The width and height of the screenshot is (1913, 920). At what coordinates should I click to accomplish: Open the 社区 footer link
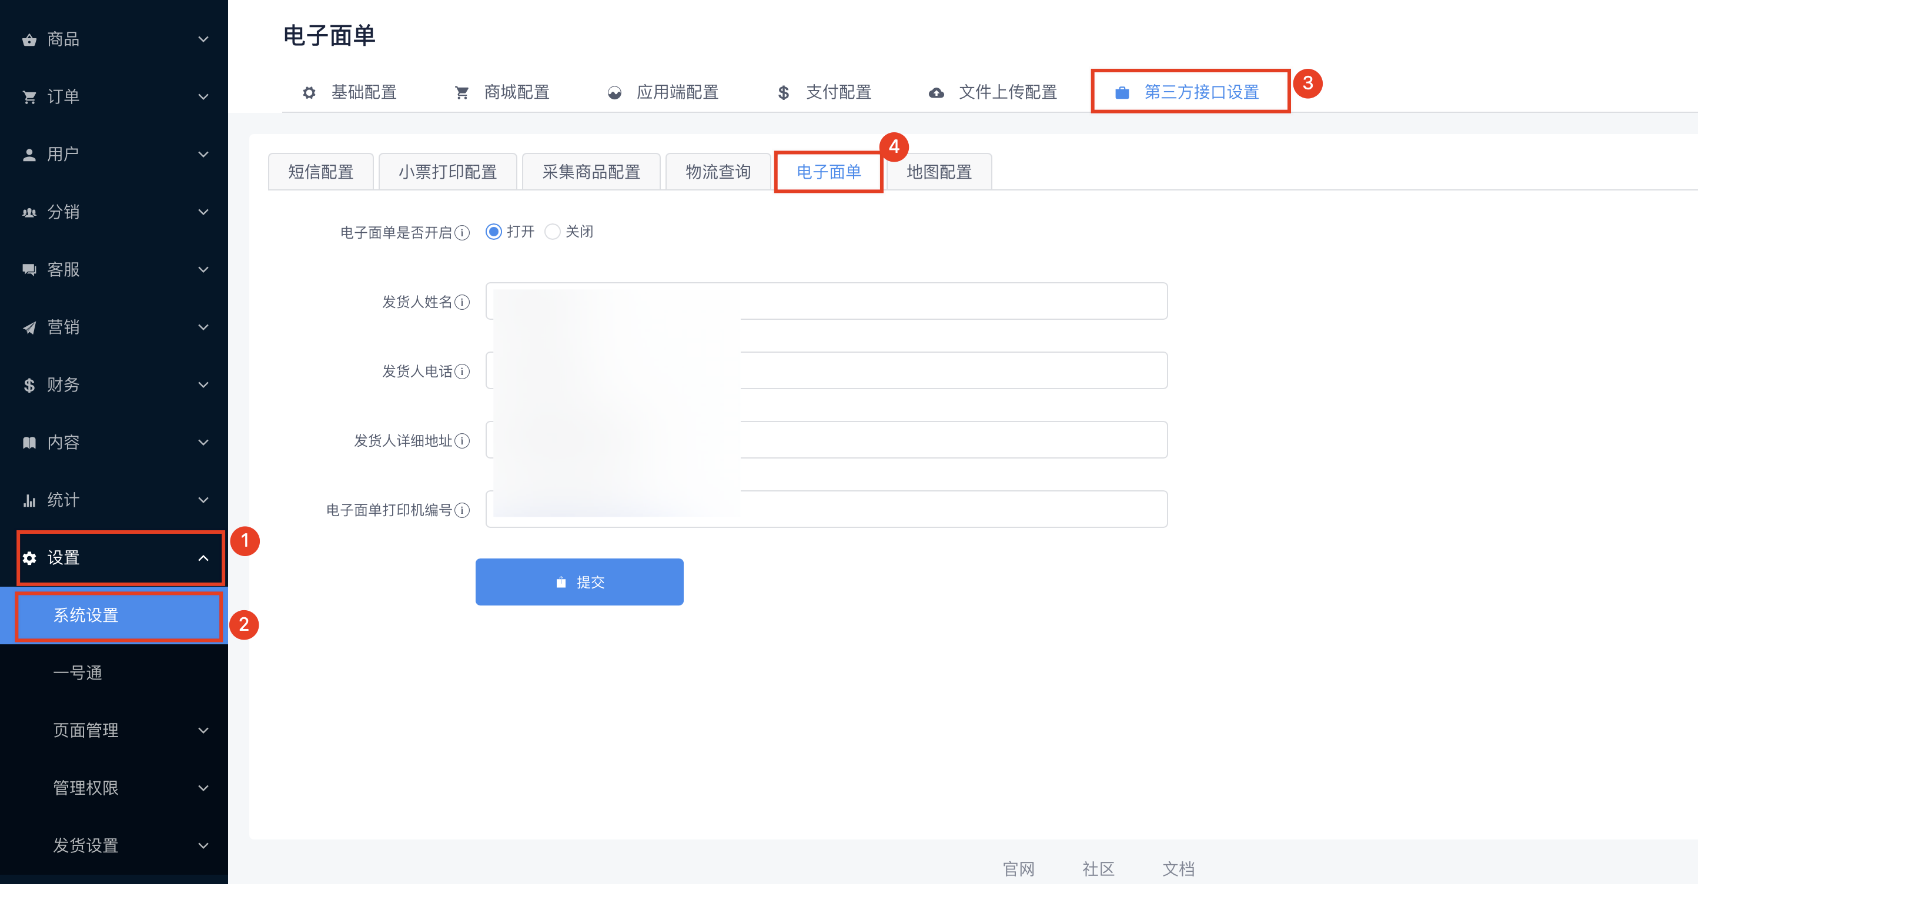click(x=1098, y=869)
